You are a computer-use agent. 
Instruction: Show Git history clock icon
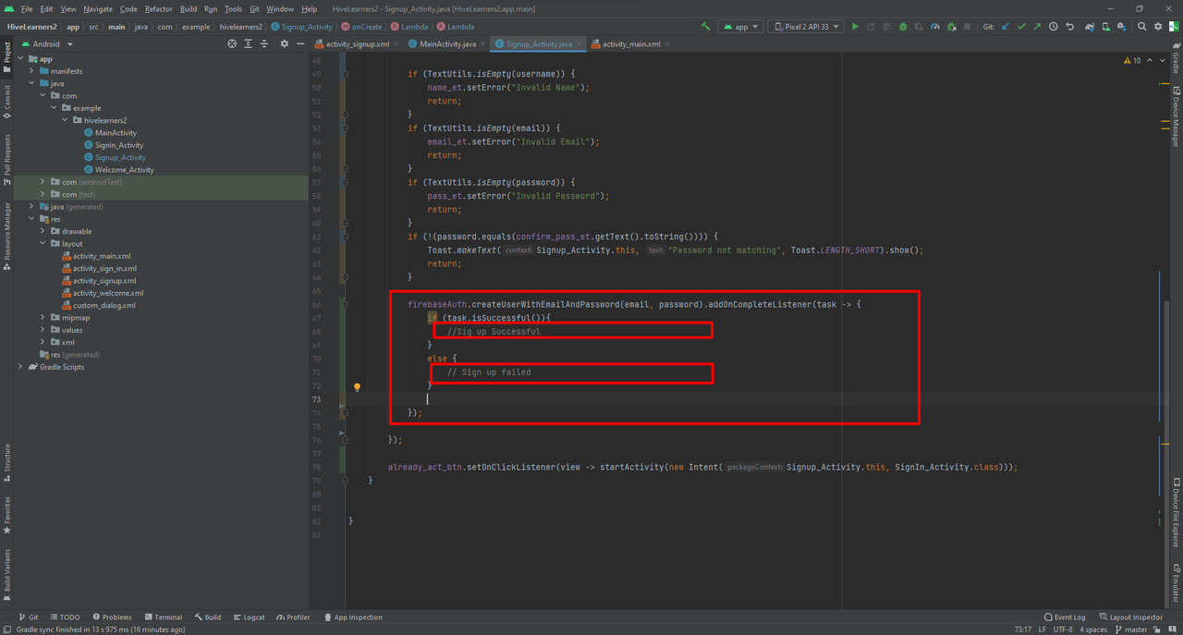[x=1054, y=27]
